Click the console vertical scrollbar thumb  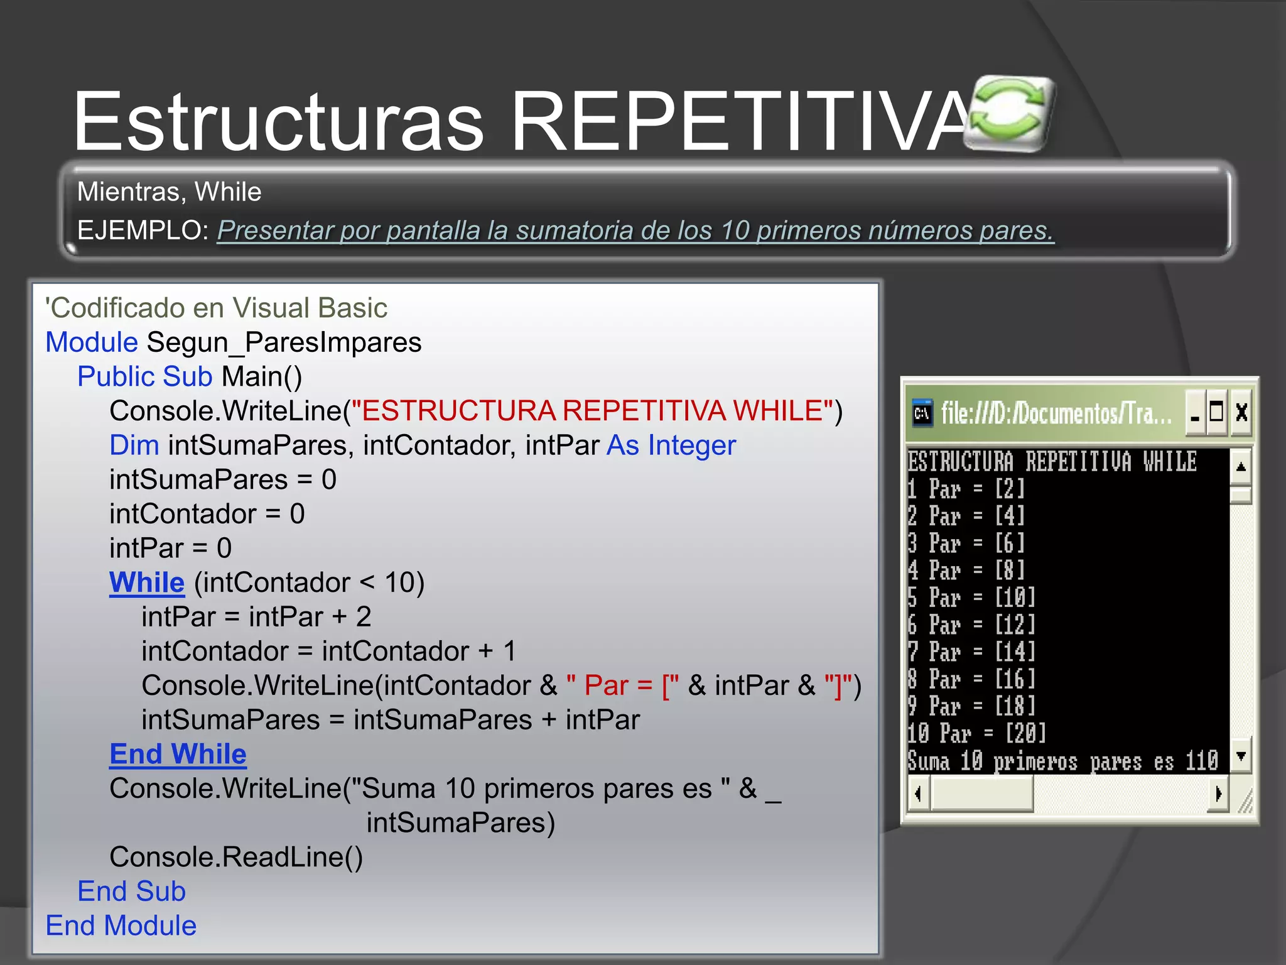pos(1241,495)
